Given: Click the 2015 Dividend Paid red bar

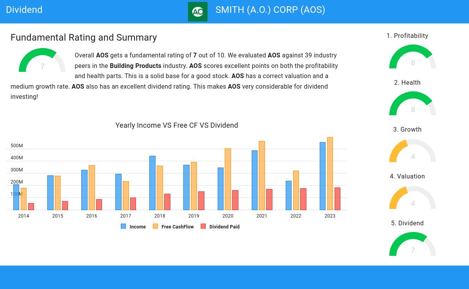Looking at the screenshot, I should 65,206.
